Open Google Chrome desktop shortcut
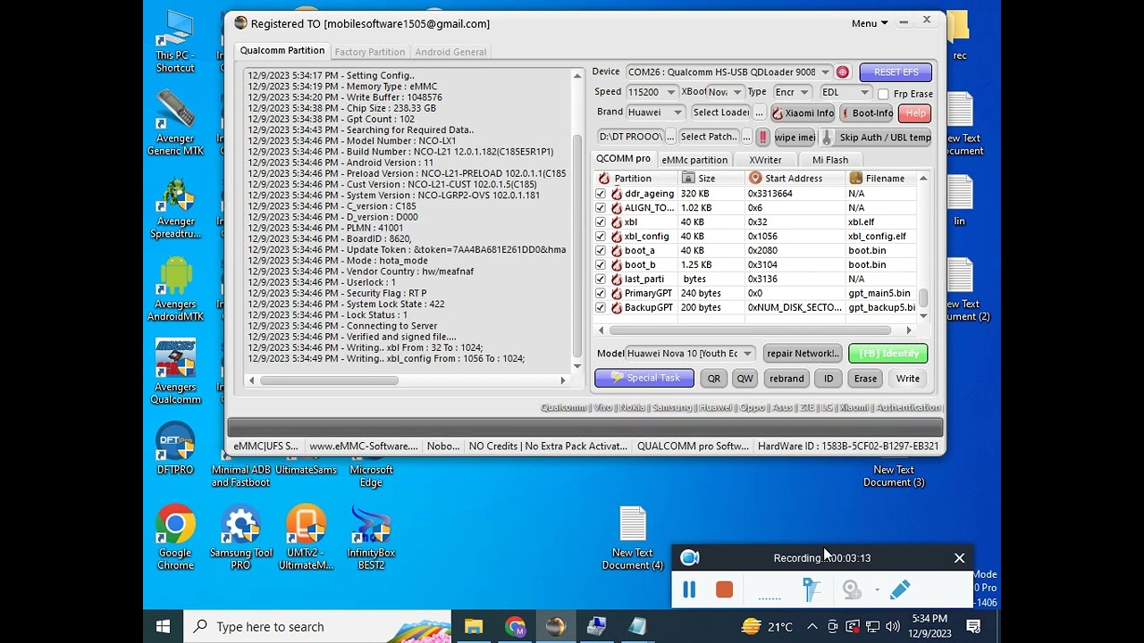Image resolution: width=1144 pixels, height=643 pixels. coord(175,538)
